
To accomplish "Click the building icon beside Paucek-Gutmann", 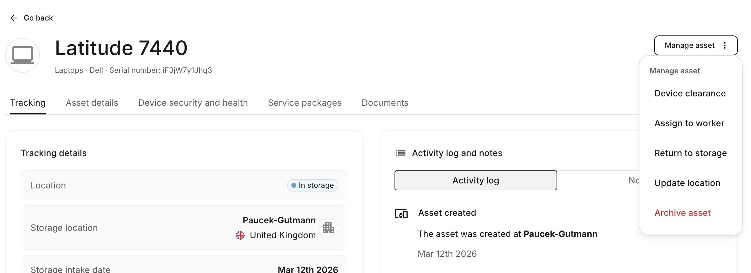I will coord(328,228).
